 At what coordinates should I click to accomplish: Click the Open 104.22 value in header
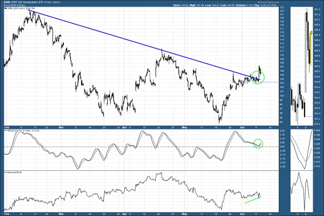181,5
